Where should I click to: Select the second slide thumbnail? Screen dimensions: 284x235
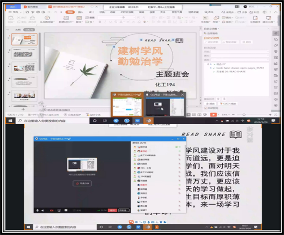tap(24, 54)
